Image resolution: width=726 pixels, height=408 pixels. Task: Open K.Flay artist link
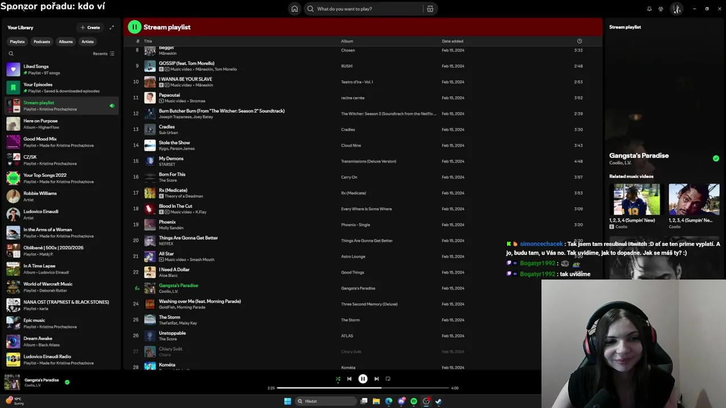tap(201, 212)
